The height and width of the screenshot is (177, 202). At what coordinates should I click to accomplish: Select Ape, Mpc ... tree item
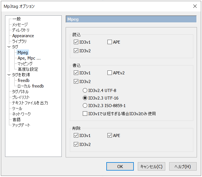[x=29, y=58]
